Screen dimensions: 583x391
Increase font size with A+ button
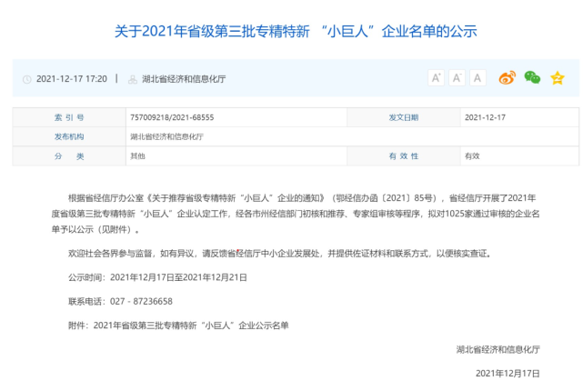[x=436, y=78]
